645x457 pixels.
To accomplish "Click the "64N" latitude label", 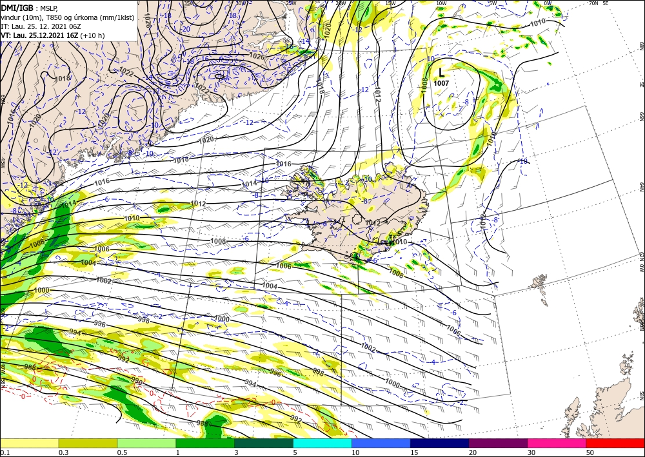I will (x=641, y=187).
